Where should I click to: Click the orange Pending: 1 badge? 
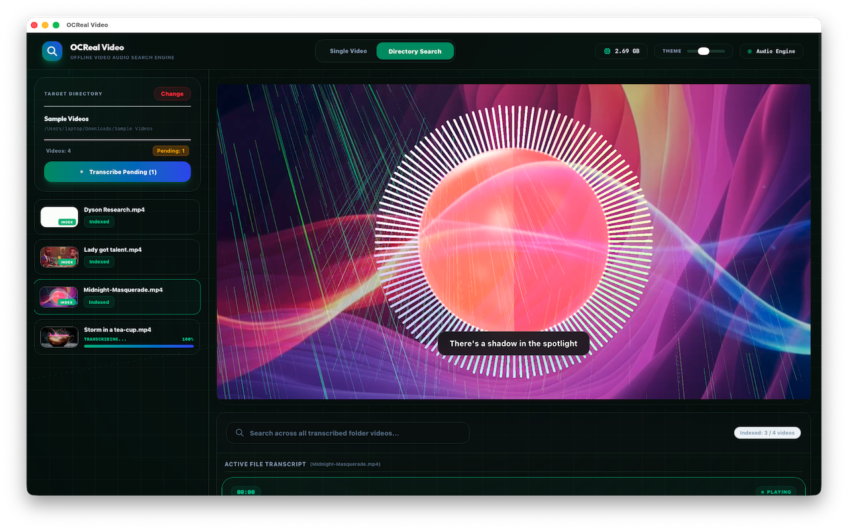click(171, 151)
